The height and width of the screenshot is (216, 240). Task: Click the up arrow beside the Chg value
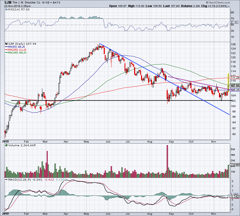click(x=229, y=6)
